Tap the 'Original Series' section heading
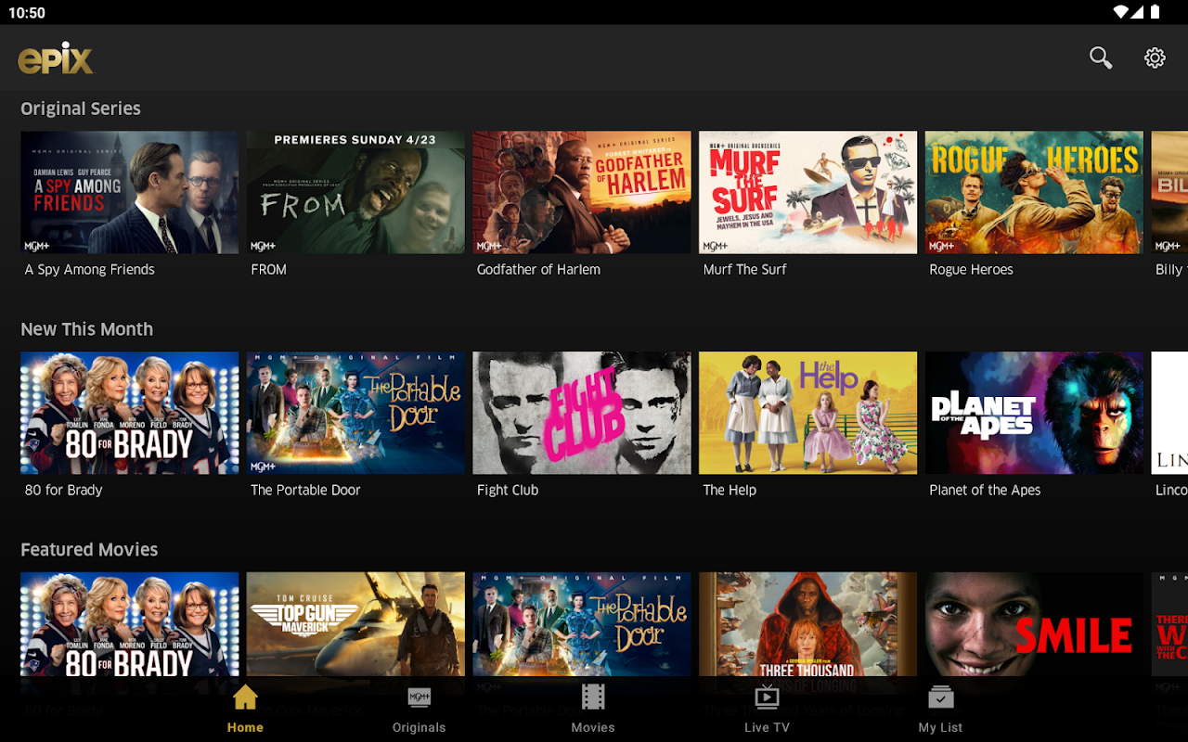Screen dimensions: 1188x742 coord(81,109)
